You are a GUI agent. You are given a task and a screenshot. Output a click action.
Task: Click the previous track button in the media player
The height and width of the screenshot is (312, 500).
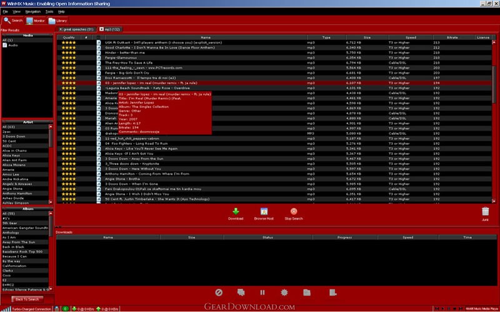point(437,308)
